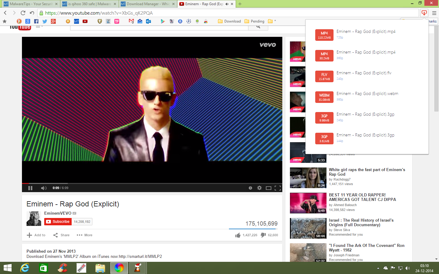Viewport: 439px width, 274px height.
Task: Open the Download bookmarks folder
Action: 230,21
